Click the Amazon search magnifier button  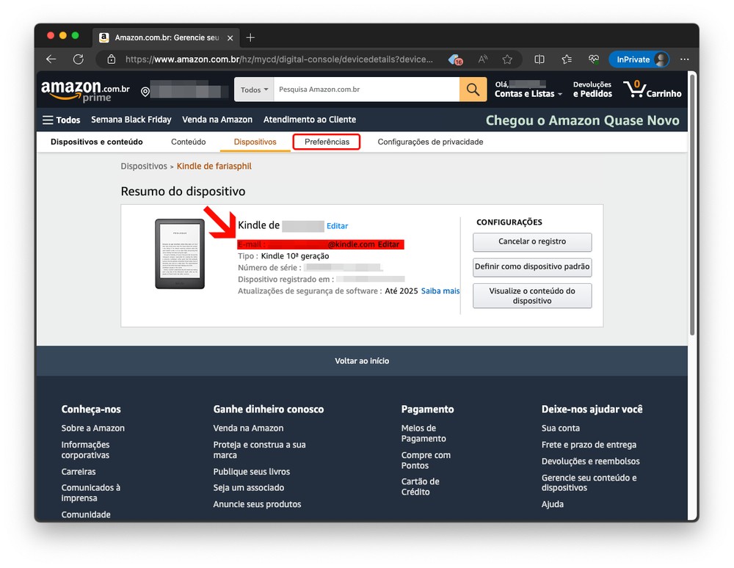473,90
